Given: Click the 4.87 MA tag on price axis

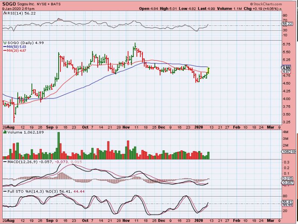Looking at the screenshot, I should 286,72.
